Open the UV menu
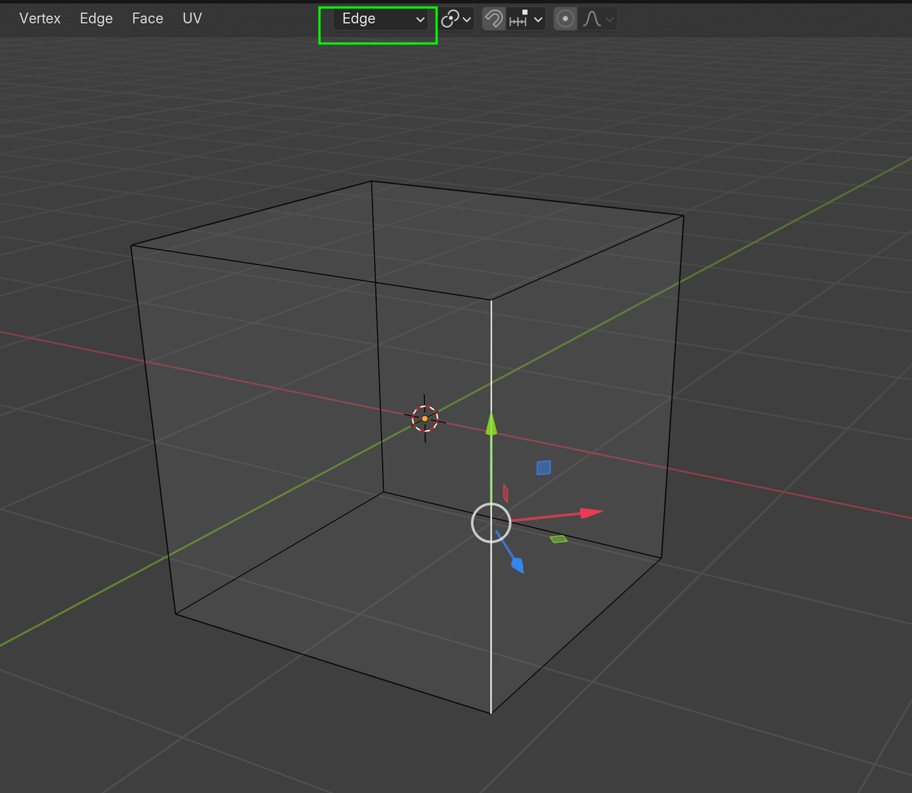This screenshot has width=912, height=793. point(192,19)
